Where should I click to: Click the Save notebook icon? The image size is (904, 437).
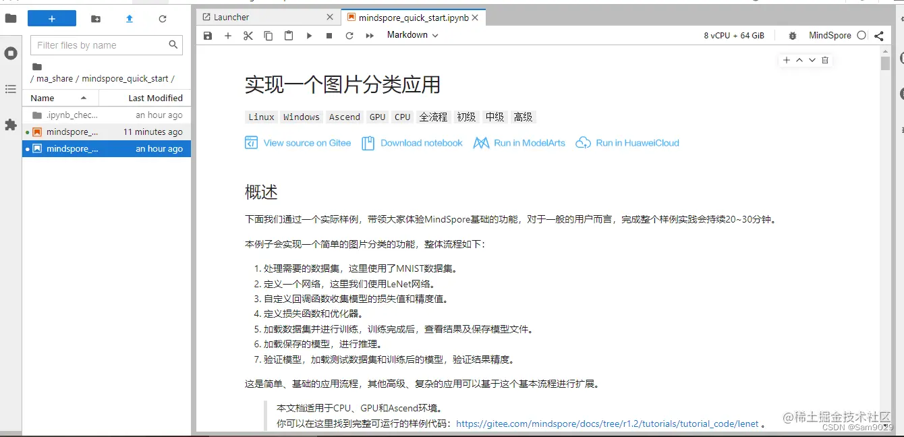coord(208,35)
